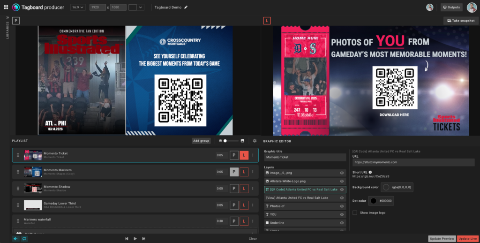This screenshot has height=243, width=480.
Task: Send Momento Shadow to preview
Action: 234,189
